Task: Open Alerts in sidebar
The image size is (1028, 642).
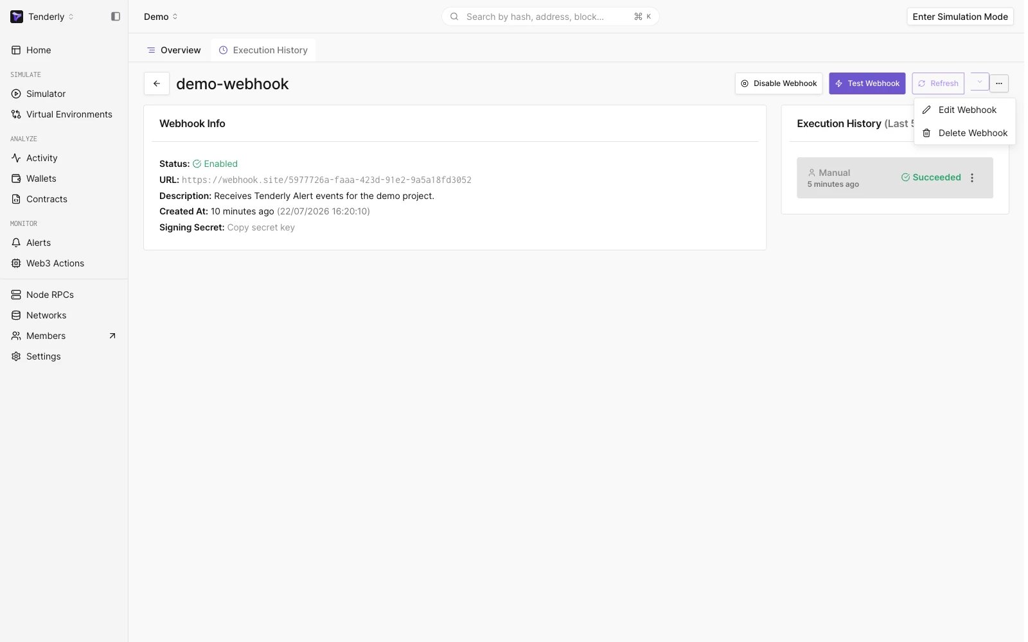Action: pyautogui.click(x=39, y=243)
